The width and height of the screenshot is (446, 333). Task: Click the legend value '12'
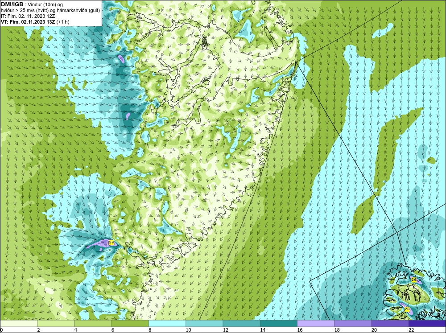[x=226, y=330]
